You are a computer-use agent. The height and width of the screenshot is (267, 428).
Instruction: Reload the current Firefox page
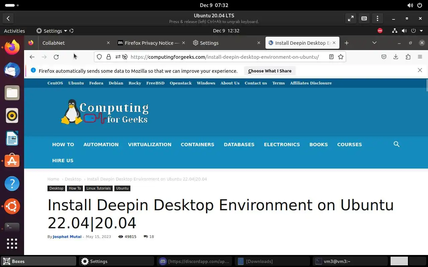click(56, 57)
